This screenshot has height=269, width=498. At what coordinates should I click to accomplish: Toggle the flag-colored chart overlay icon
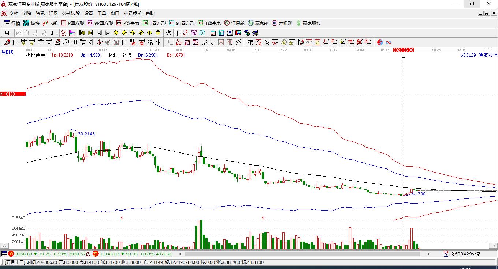(72, 33)
